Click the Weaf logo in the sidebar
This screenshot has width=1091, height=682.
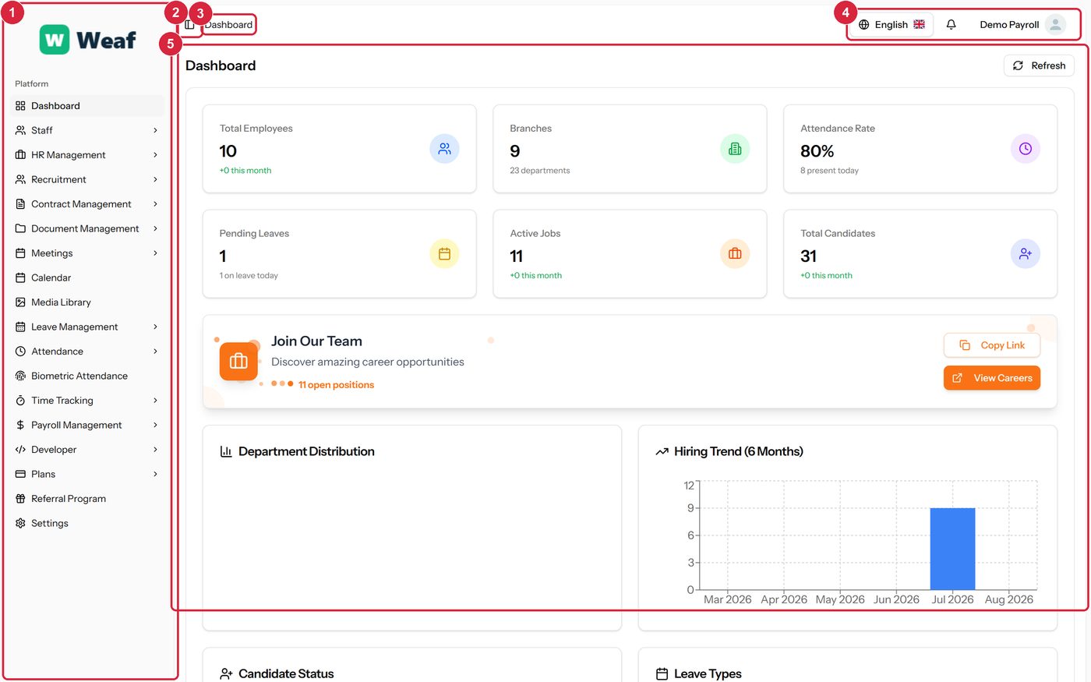(88, 40)
